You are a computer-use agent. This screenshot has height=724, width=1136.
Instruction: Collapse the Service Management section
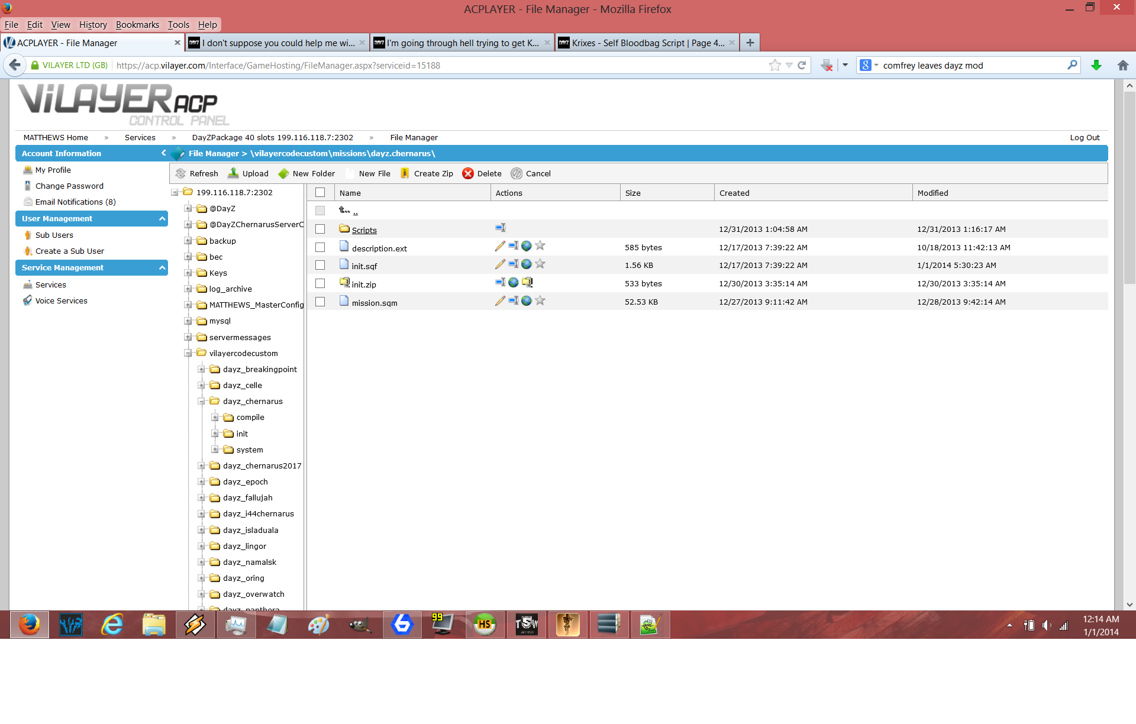click(x=162, y=267)
